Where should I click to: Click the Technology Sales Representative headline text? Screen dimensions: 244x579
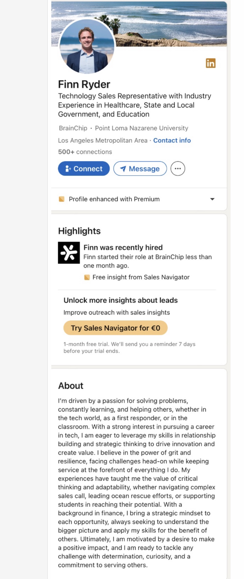[134, 105]
